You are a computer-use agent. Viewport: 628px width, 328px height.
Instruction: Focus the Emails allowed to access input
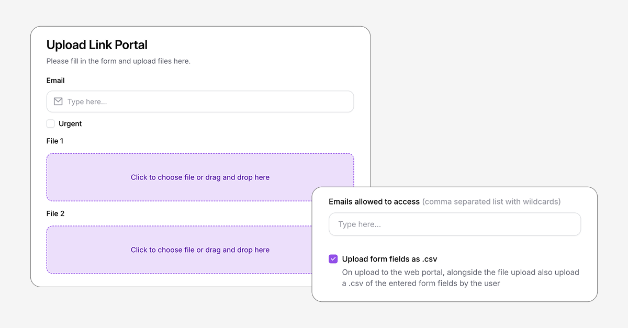coord(454,224)
